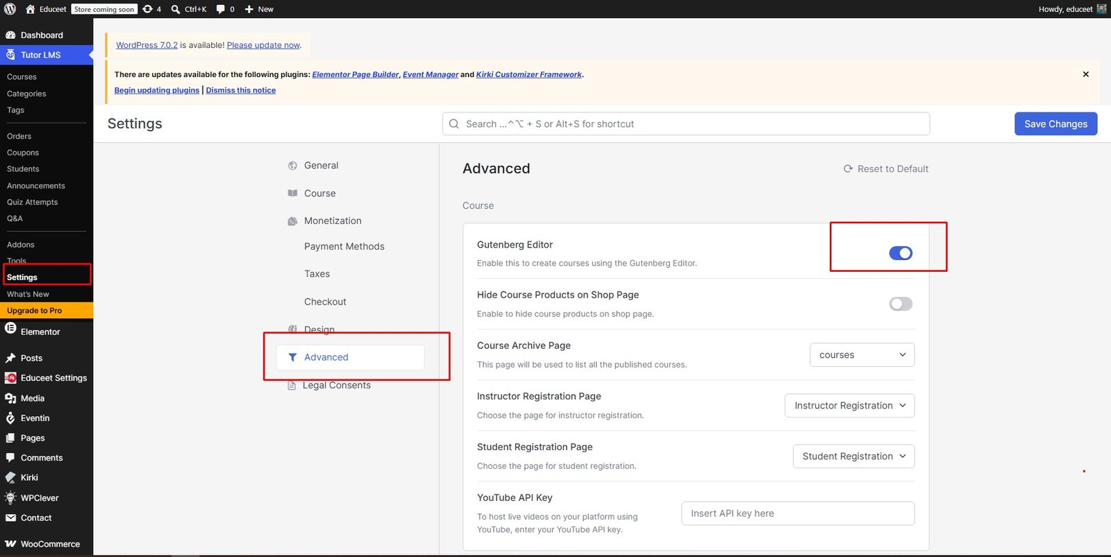Open the Student Registration page dropdown
Screen dimensions: 1111x557
[853, 456]
